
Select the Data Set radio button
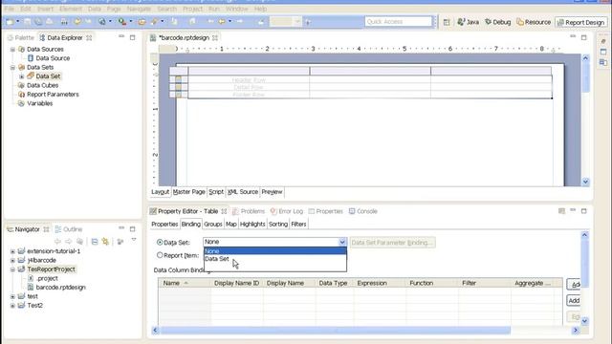tap(160, 242)
